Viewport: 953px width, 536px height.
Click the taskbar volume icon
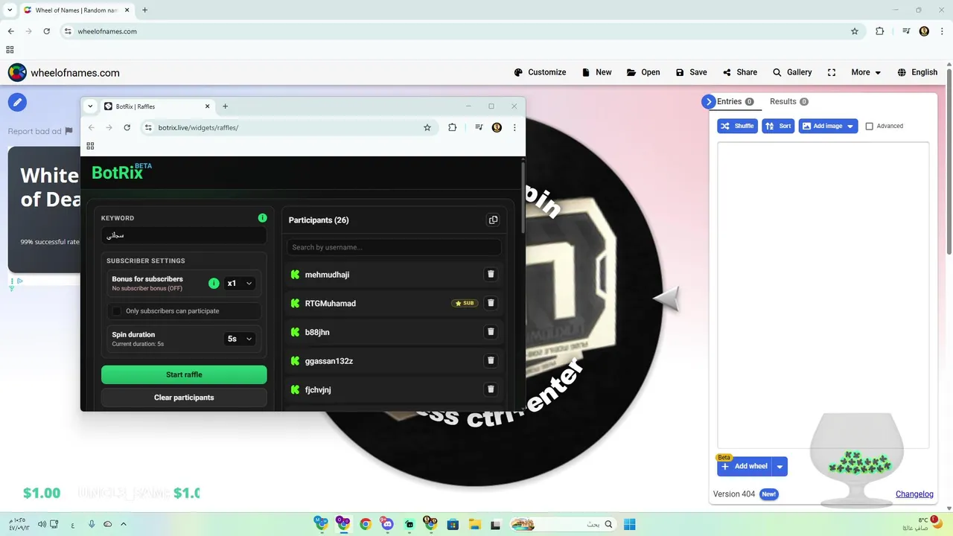(42, 524)
